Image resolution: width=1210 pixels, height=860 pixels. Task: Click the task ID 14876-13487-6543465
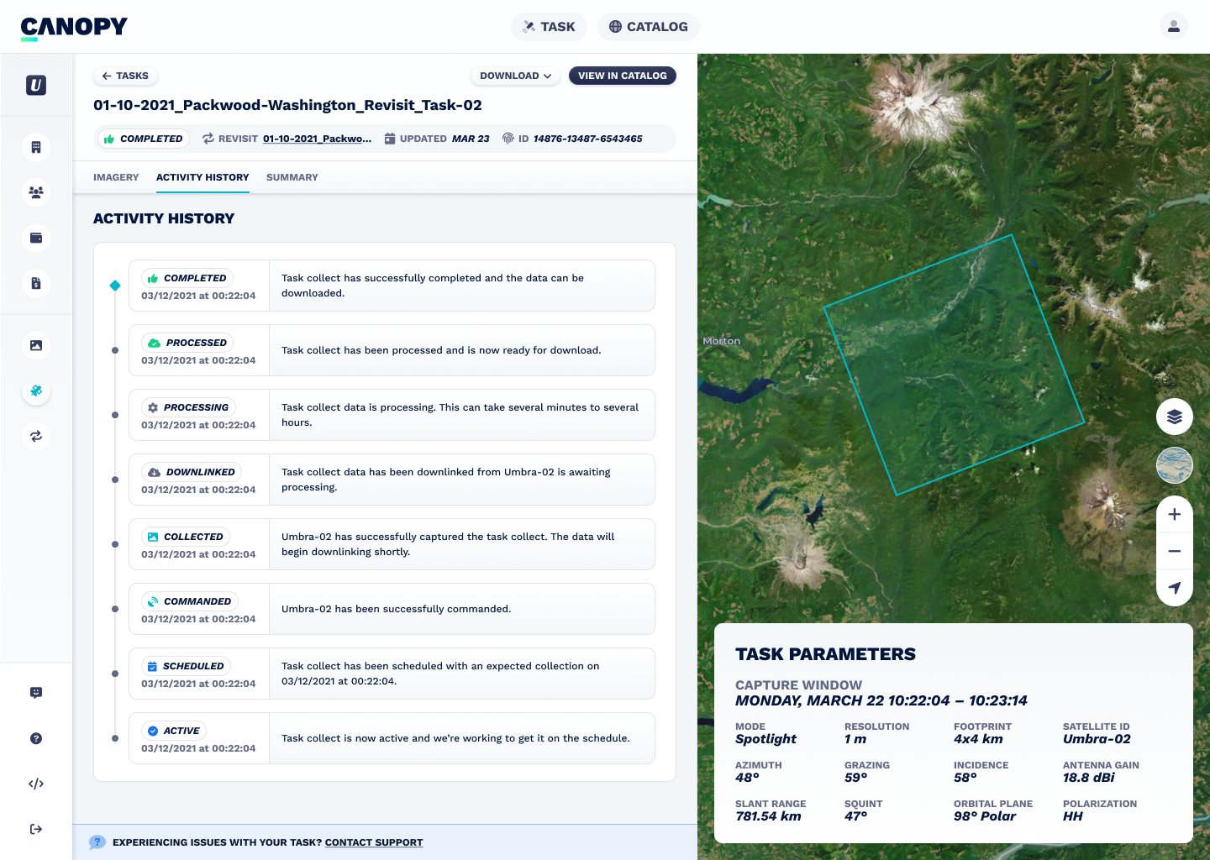(588, 139)
